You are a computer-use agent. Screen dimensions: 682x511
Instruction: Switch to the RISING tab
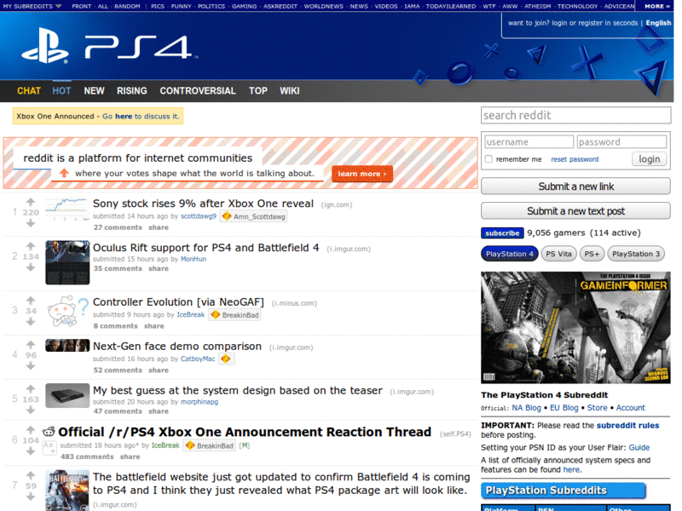132,91
